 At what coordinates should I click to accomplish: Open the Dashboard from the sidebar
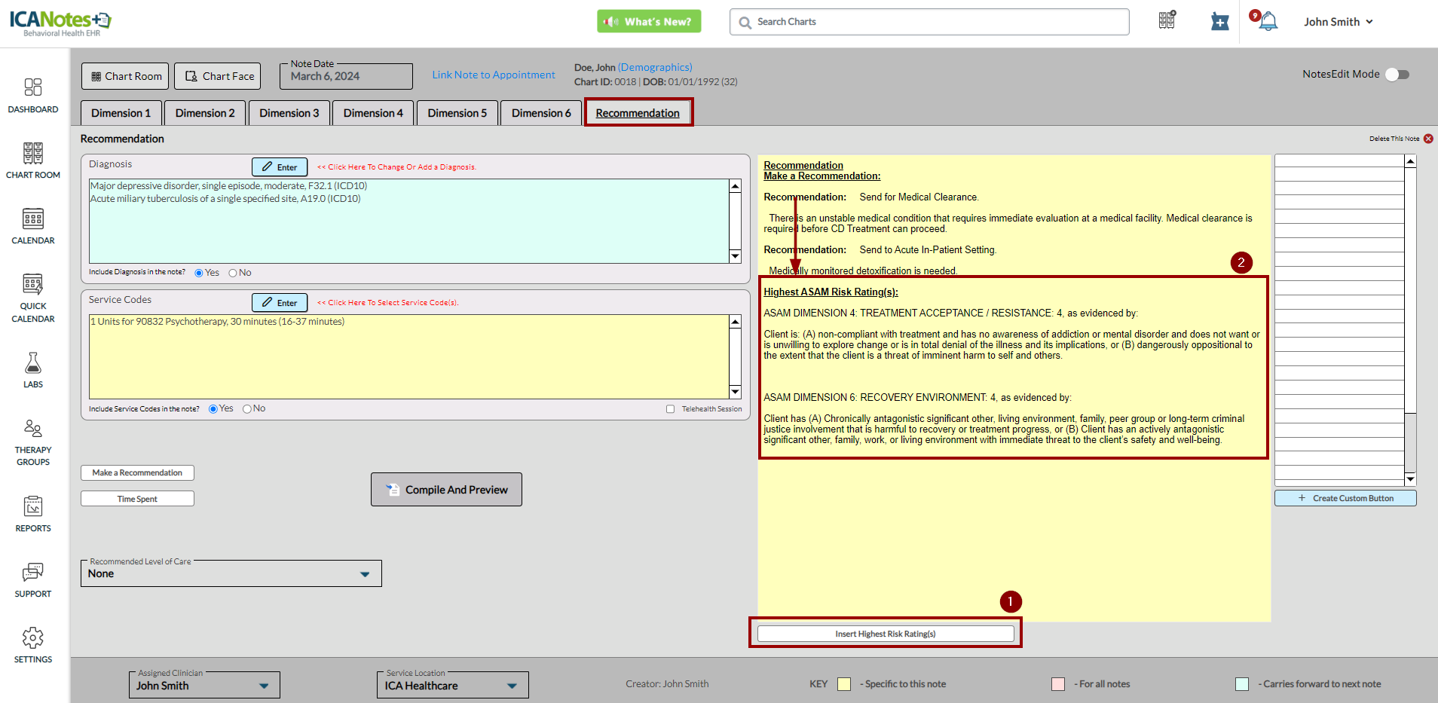tap(32, 95)
